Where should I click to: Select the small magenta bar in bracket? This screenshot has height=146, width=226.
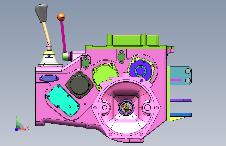[x=175, y=80]
